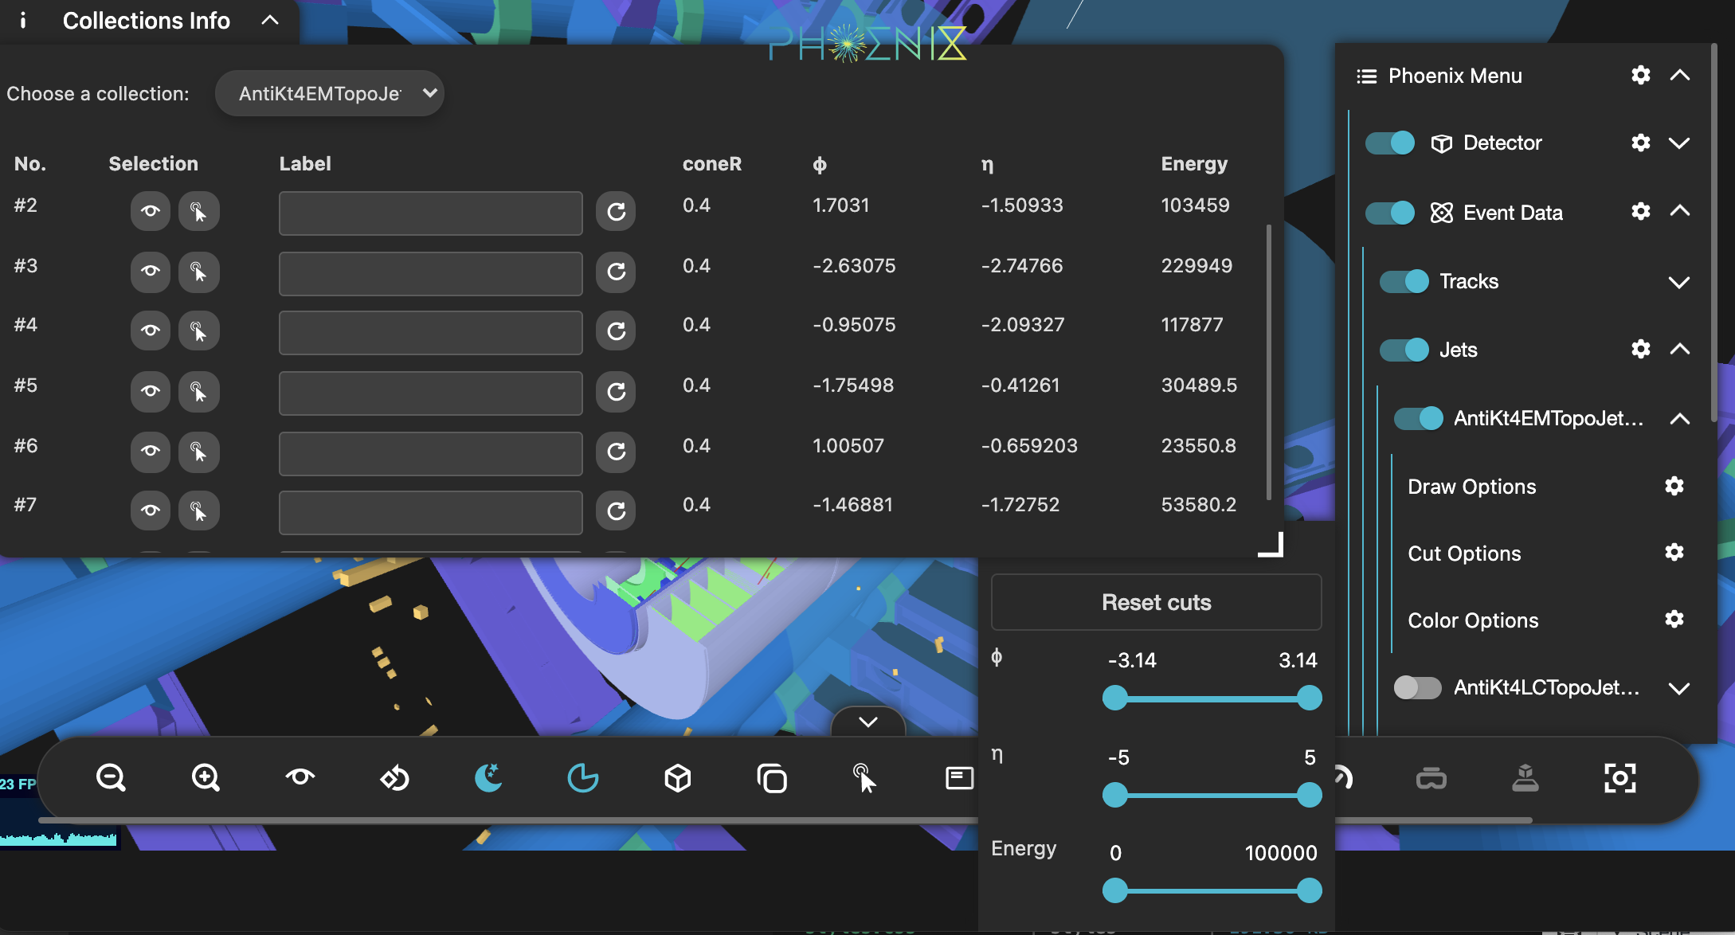This screenshot has height=935, width=1735.
Task: Collapse the Jets section chevron
Action: [1680, 350]
